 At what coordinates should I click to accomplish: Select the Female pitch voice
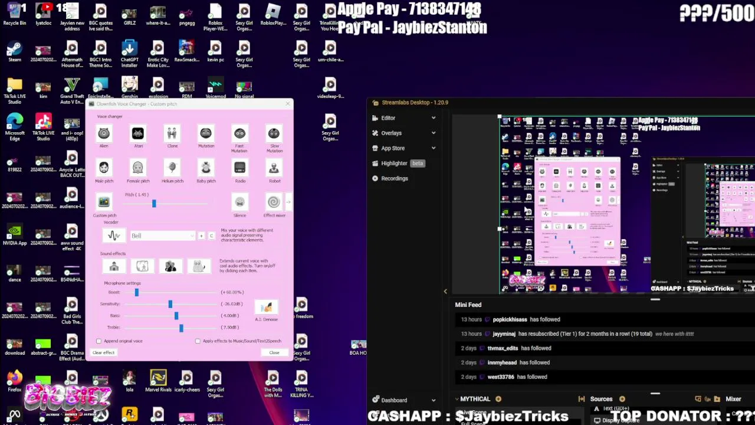[138, 168]
